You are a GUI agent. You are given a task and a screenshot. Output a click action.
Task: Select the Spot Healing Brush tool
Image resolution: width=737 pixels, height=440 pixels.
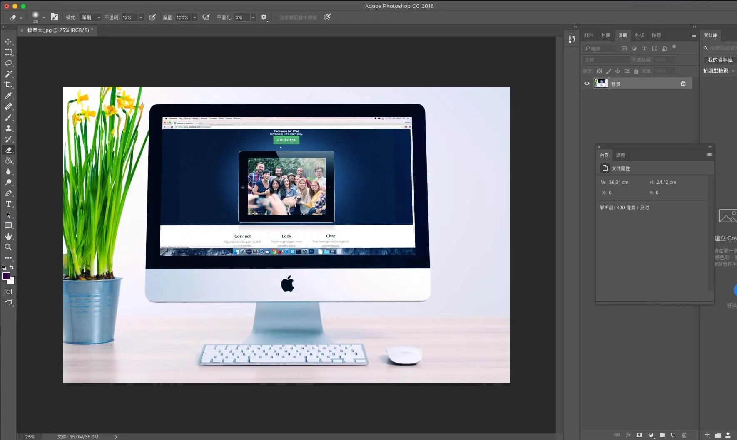8,106
